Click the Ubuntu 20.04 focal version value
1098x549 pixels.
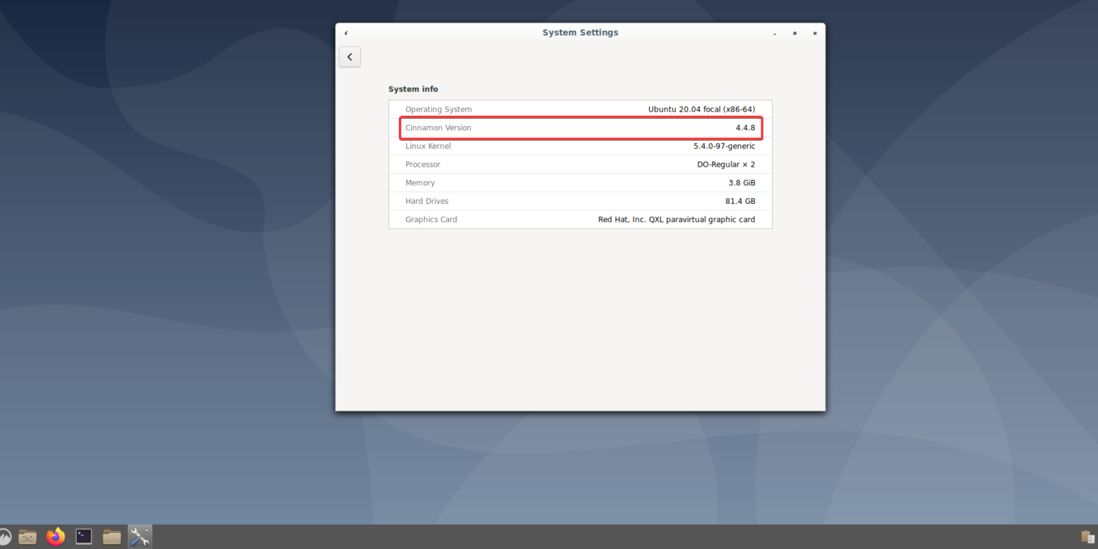(x=701, y=109)
